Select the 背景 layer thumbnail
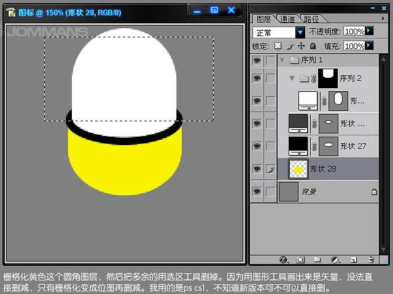Viewport: 393px width, 294px height. 289,192
